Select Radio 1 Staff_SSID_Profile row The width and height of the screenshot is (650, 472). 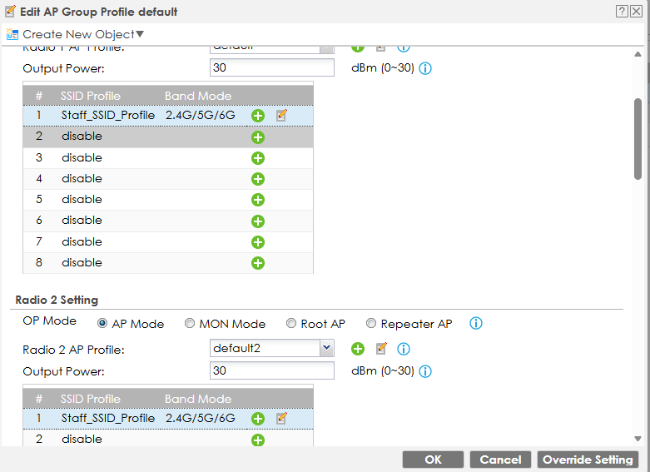[x=168, y=116]
